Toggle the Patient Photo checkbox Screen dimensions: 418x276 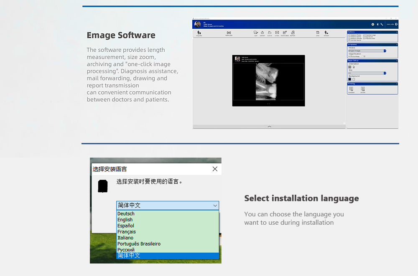click(x=349, y=35)
